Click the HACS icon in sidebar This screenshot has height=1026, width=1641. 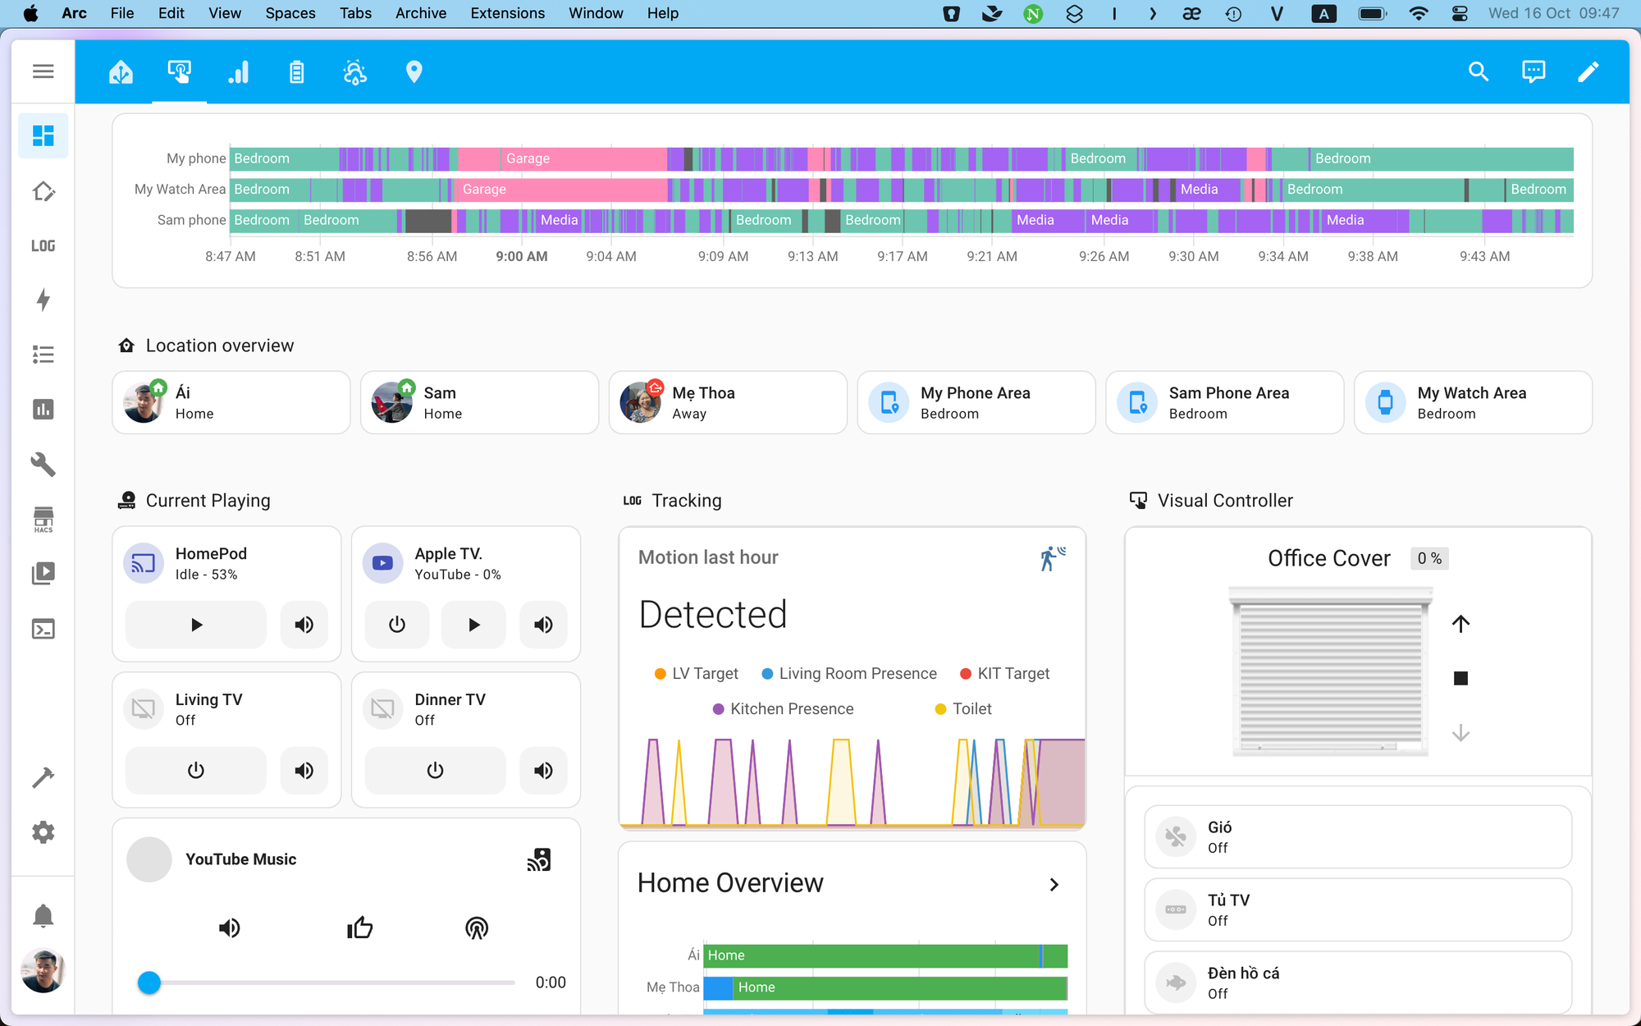(43, 519)
